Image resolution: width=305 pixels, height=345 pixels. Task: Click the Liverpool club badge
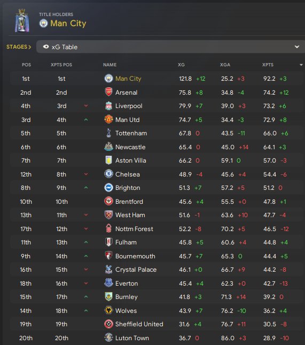pos(108,106)
